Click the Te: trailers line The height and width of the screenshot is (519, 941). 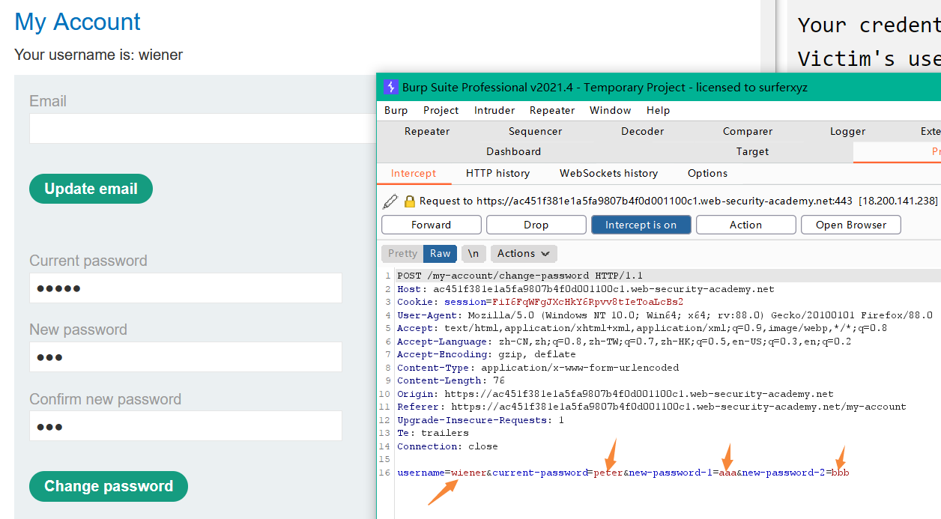433,433
